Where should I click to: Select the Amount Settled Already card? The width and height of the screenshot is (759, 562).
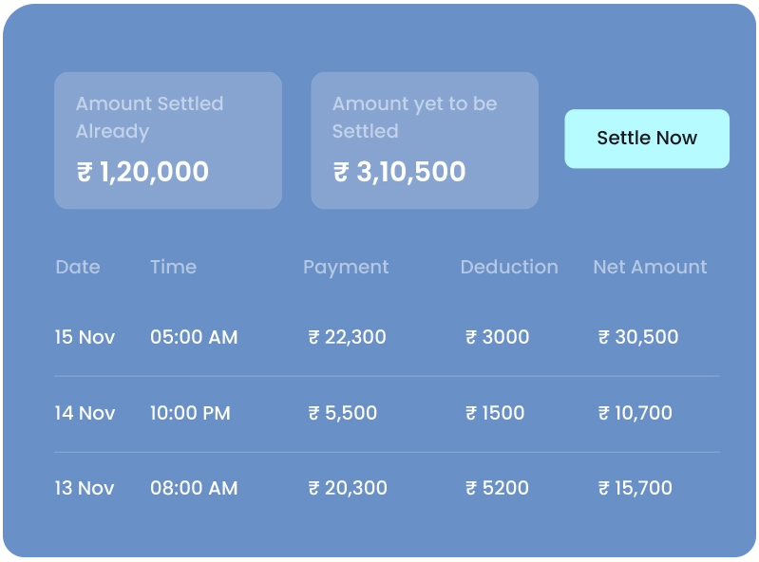(x=168, y=140)
